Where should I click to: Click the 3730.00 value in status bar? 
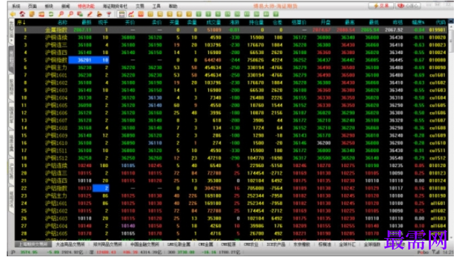tap(186, 252)
